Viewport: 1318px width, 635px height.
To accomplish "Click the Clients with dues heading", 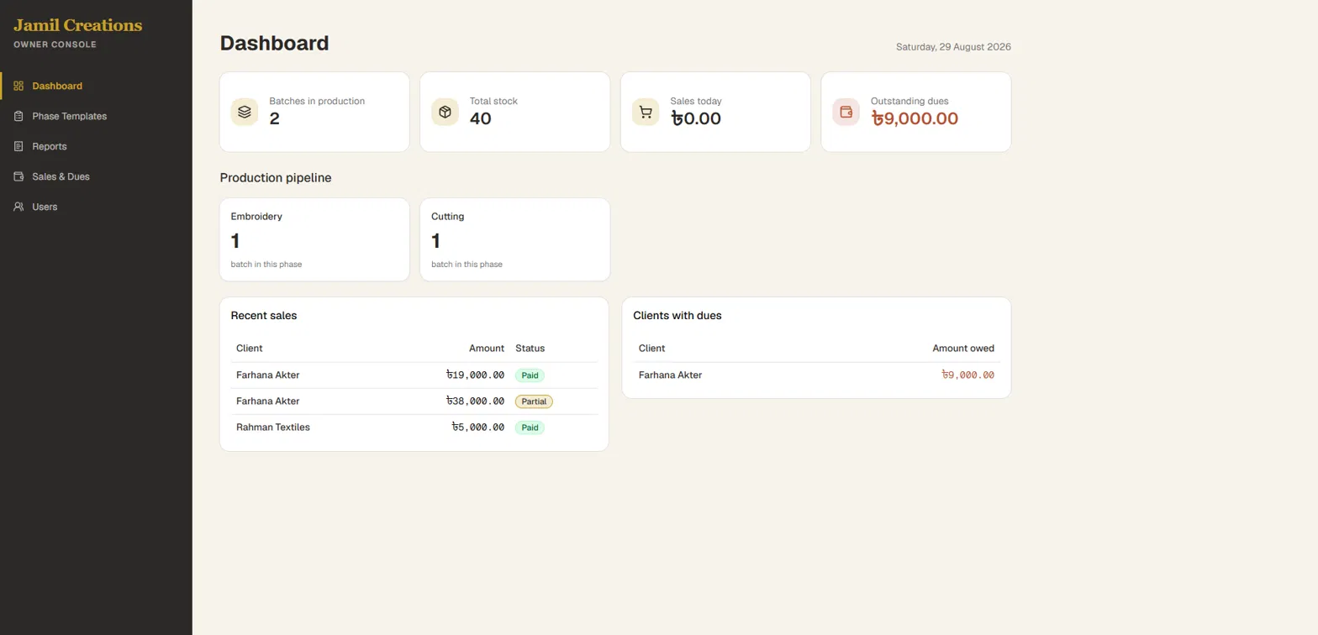I will [x=677, y=316].
